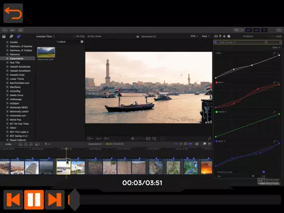Clear the adjust search field
The height and width of the screenshot is (213, 284).
(x=82, y=42)
